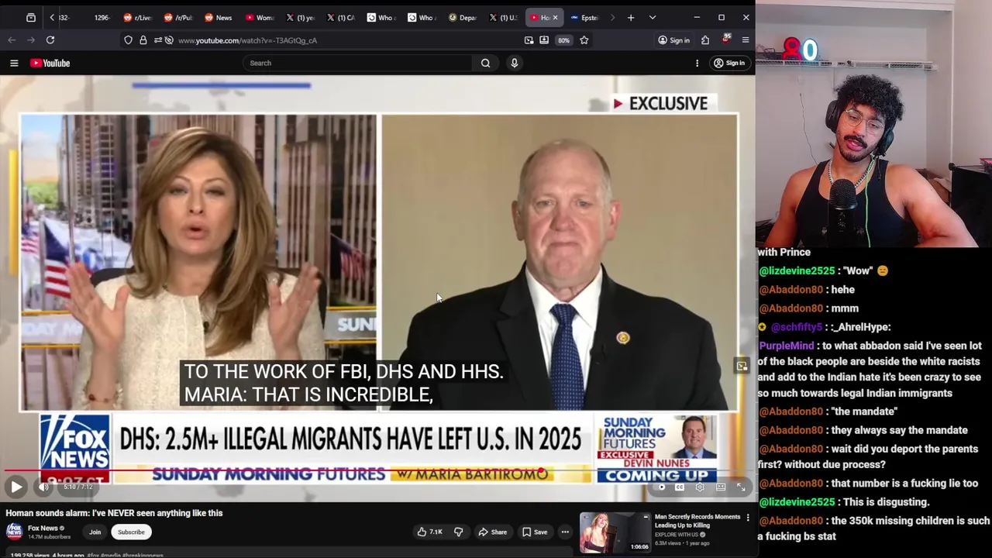Click chat username @lizdevine2525 saying "Wow"
Image resolution: width=992 pixels, height=558 pixels.
[x=797, y=271]
